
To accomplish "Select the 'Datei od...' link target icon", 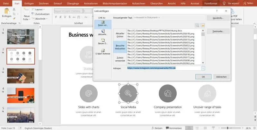I will [103, 24].
